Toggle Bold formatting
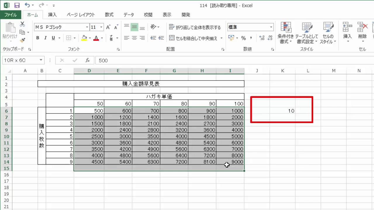Image resolution: width=374 pixels, height=210 pixels. click(38, 38)
